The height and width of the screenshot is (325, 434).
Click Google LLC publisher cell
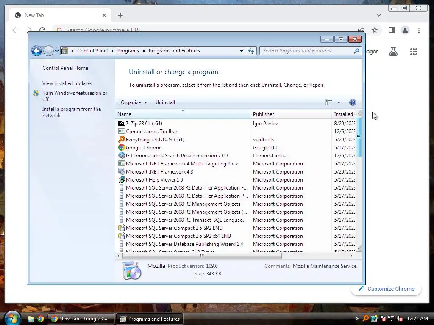click(x=266, y=148)
